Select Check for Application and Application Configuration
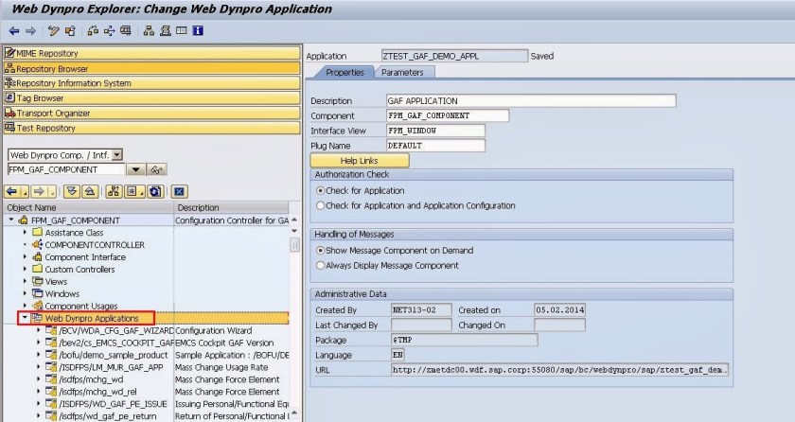795x422 pixels. pyautogui.click(x=320, y=205)
